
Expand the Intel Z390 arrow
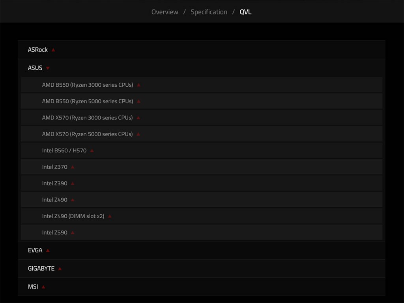pyautogui.click(x=73, y=183)
